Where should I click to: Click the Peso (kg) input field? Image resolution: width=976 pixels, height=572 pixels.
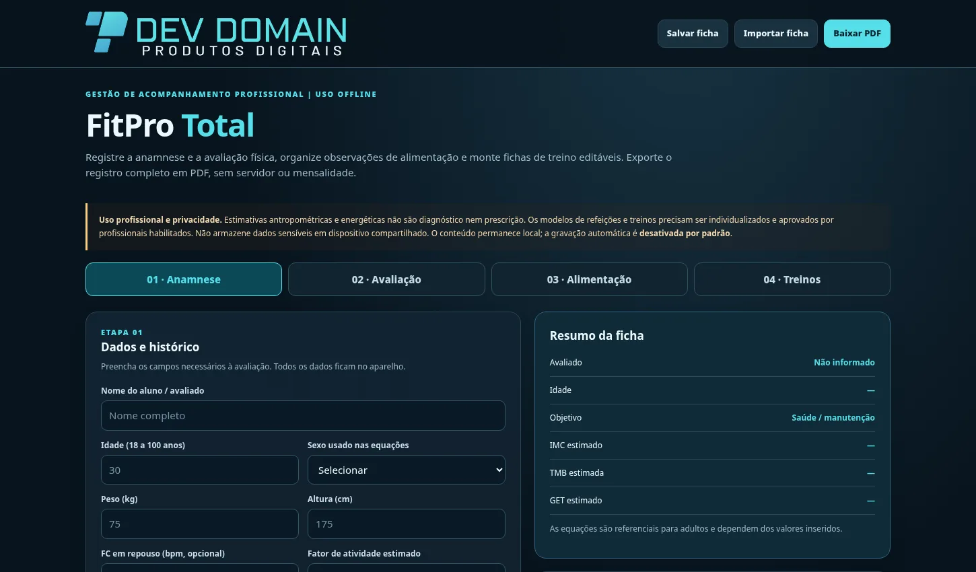click(x=200, y=524)
